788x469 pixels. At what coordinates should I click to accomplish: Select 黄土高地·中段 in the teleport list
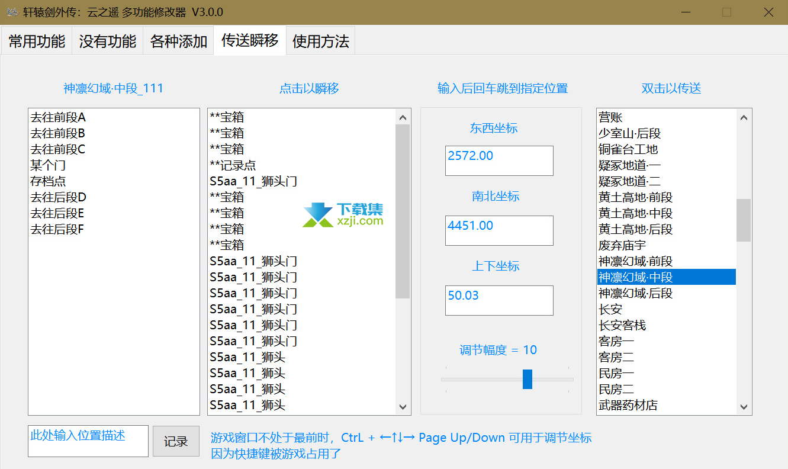[x=667, y=213]
